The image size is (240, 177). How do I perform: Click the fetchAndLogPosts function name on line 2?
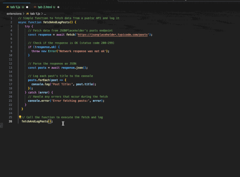pyautogui.click(x=56, y=22)
